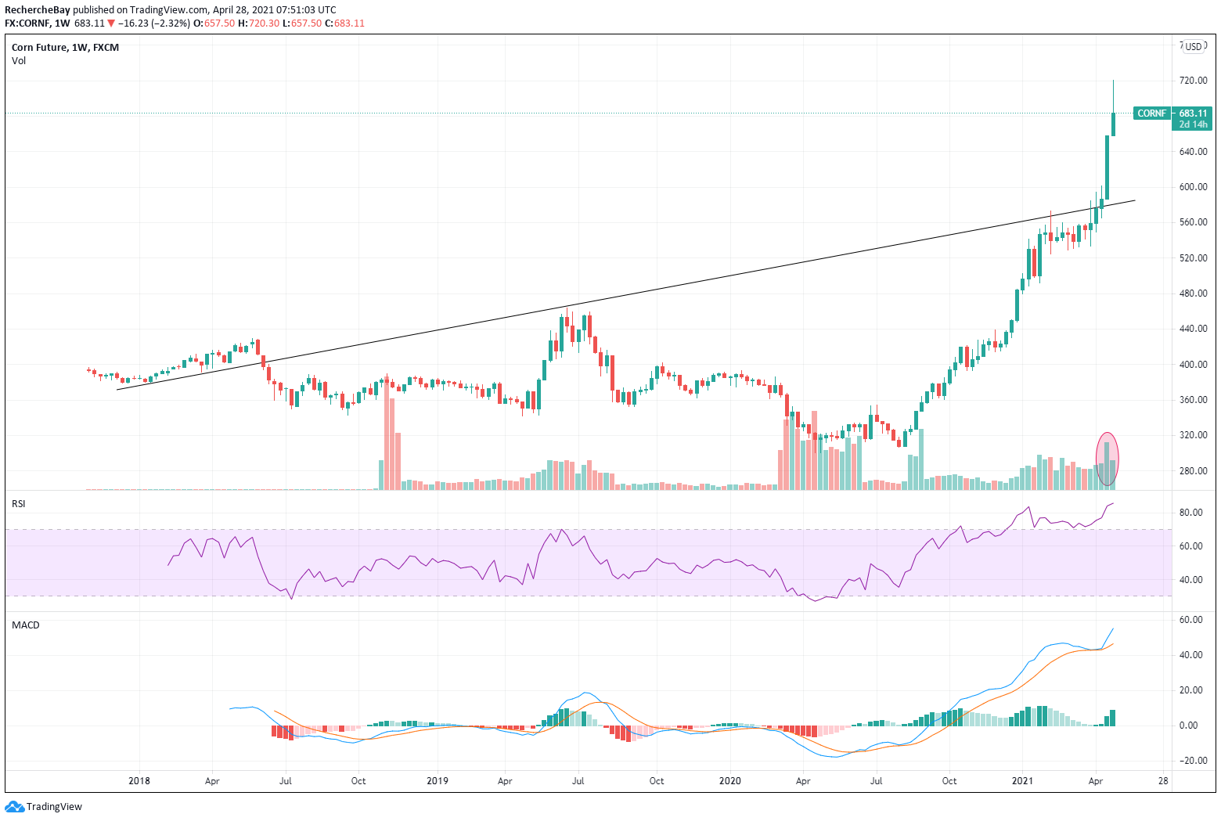This screenshot has width=1221, height=821.
Task: Click the '480.00' price axis label
Action: tap(1193, 293)
